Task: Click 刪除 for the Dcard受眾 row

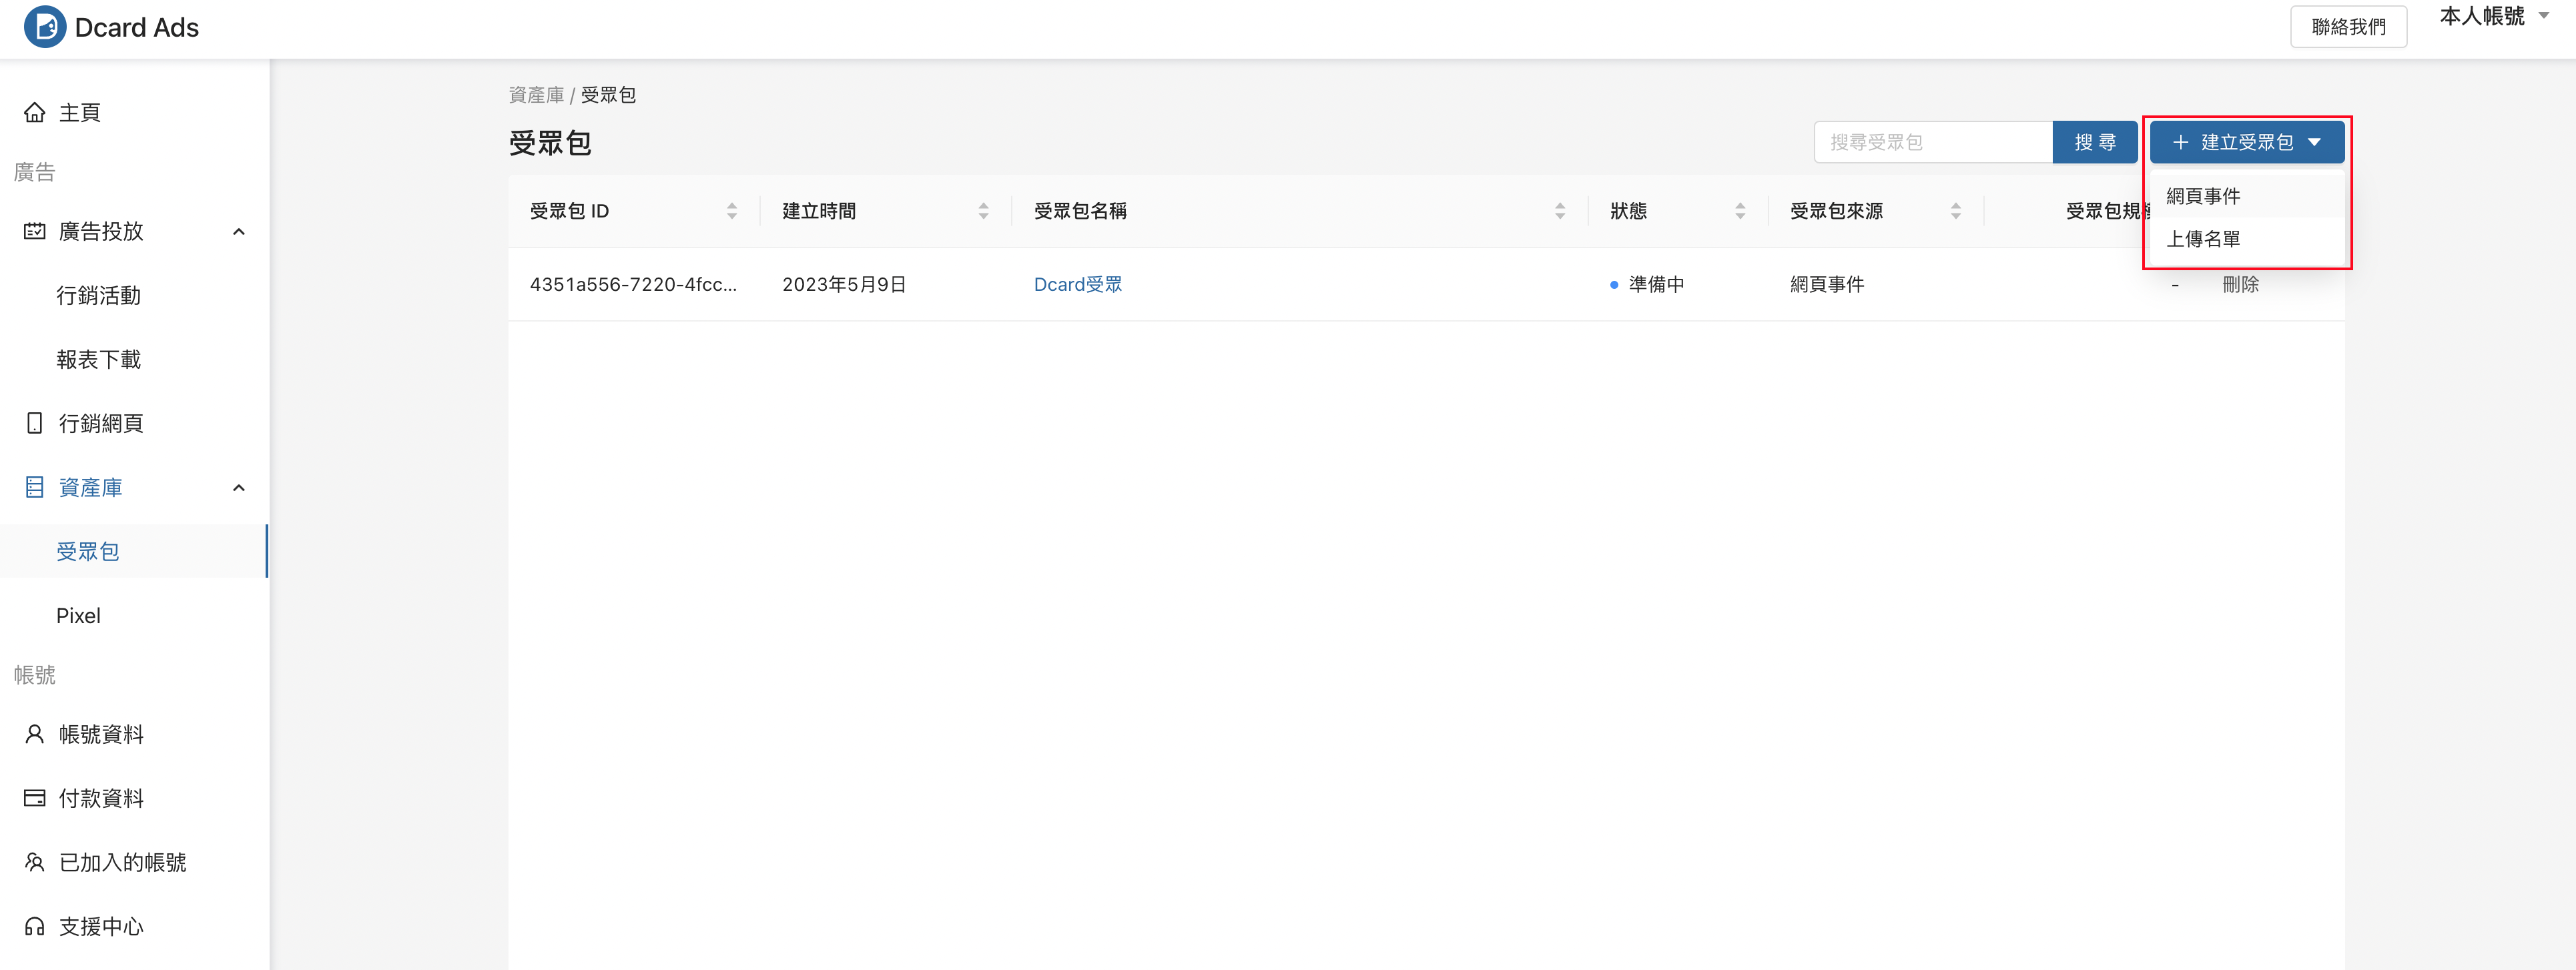Action: 2241,284
